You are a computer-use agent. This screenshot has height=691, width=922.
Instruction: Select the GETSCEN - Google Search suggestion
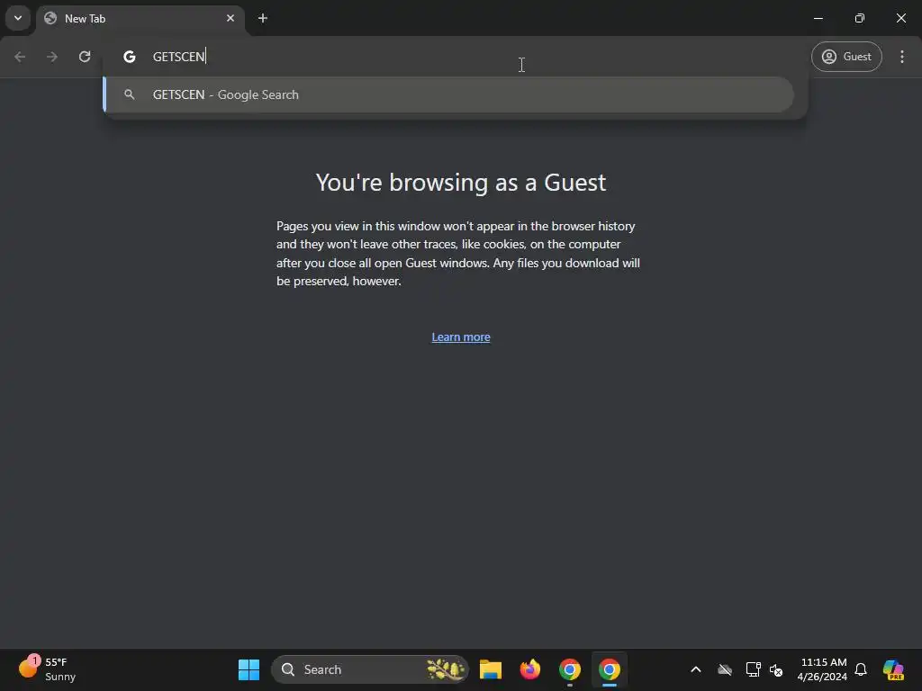click(x=448, y=94)
